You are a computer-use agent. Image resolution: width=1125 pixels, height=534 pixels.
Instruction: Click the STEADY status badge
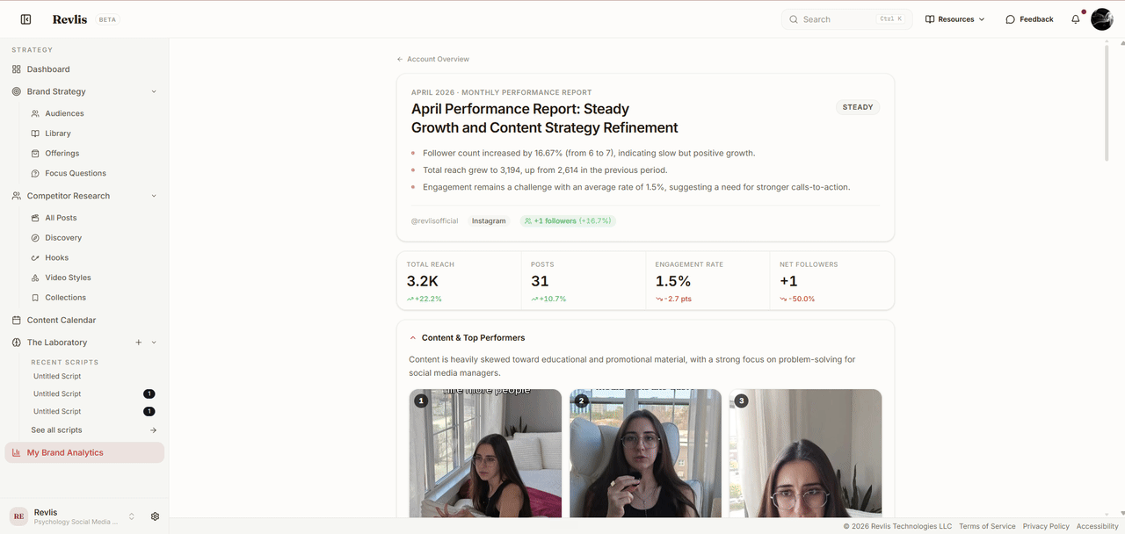858,107
